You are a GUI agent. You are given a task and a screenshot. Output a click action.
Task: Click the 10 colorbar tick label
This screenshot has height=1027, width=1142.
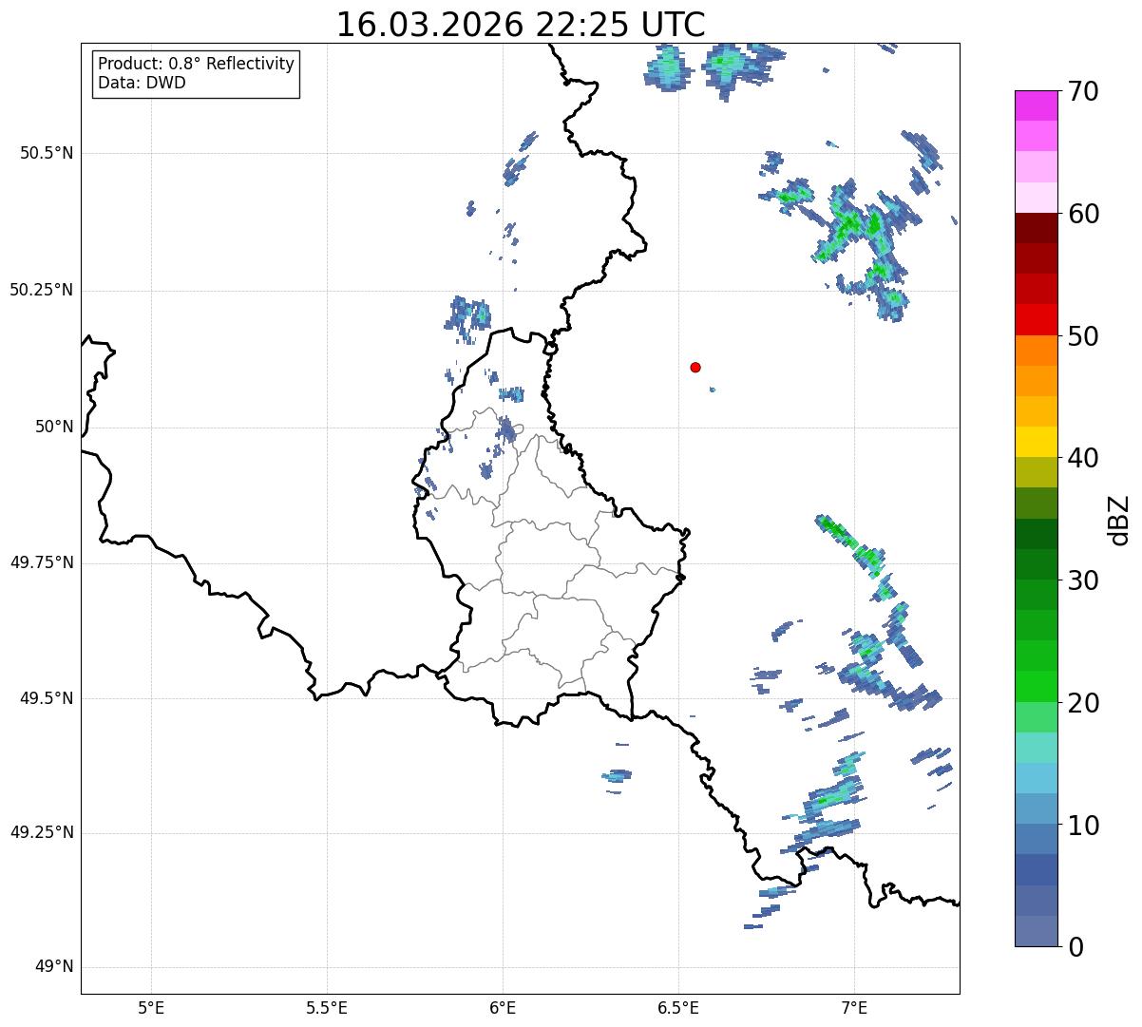pos(1083,826)
